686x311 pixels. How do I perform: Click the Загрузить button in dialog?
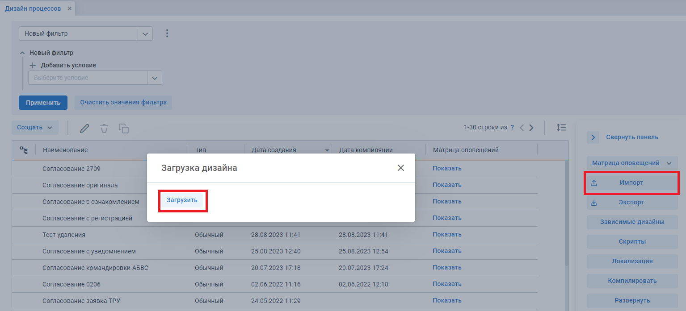[182, 200]
